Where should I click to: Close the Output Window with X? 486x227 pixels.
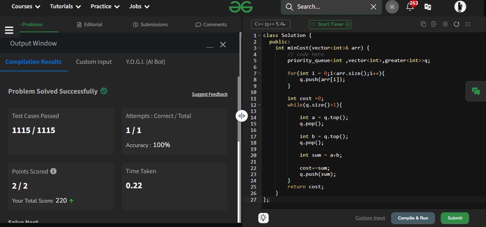pos(223,44)
